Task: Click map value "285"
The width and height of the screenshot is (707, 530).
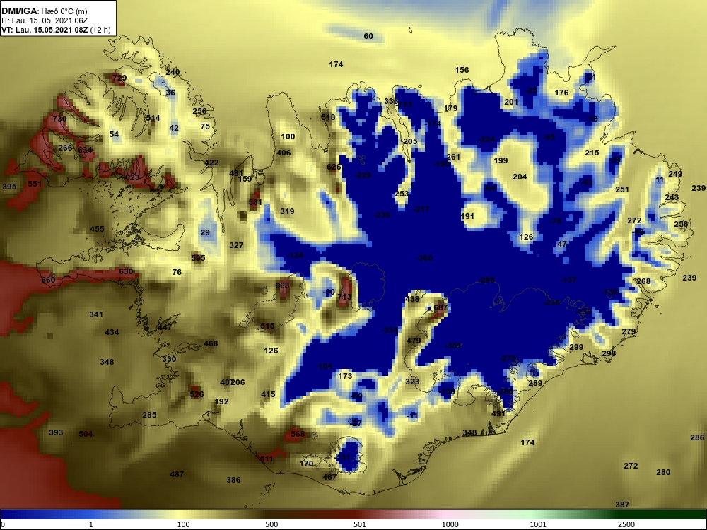Action: [x=149, y=415]
